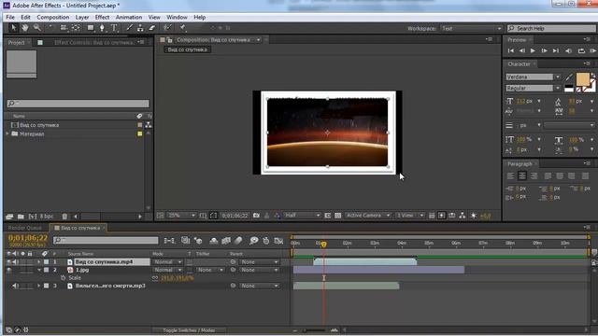Viewport: 598px width, 336px height.
Task: Toggle Frame Blending for the composition
Action: (226, 241)
